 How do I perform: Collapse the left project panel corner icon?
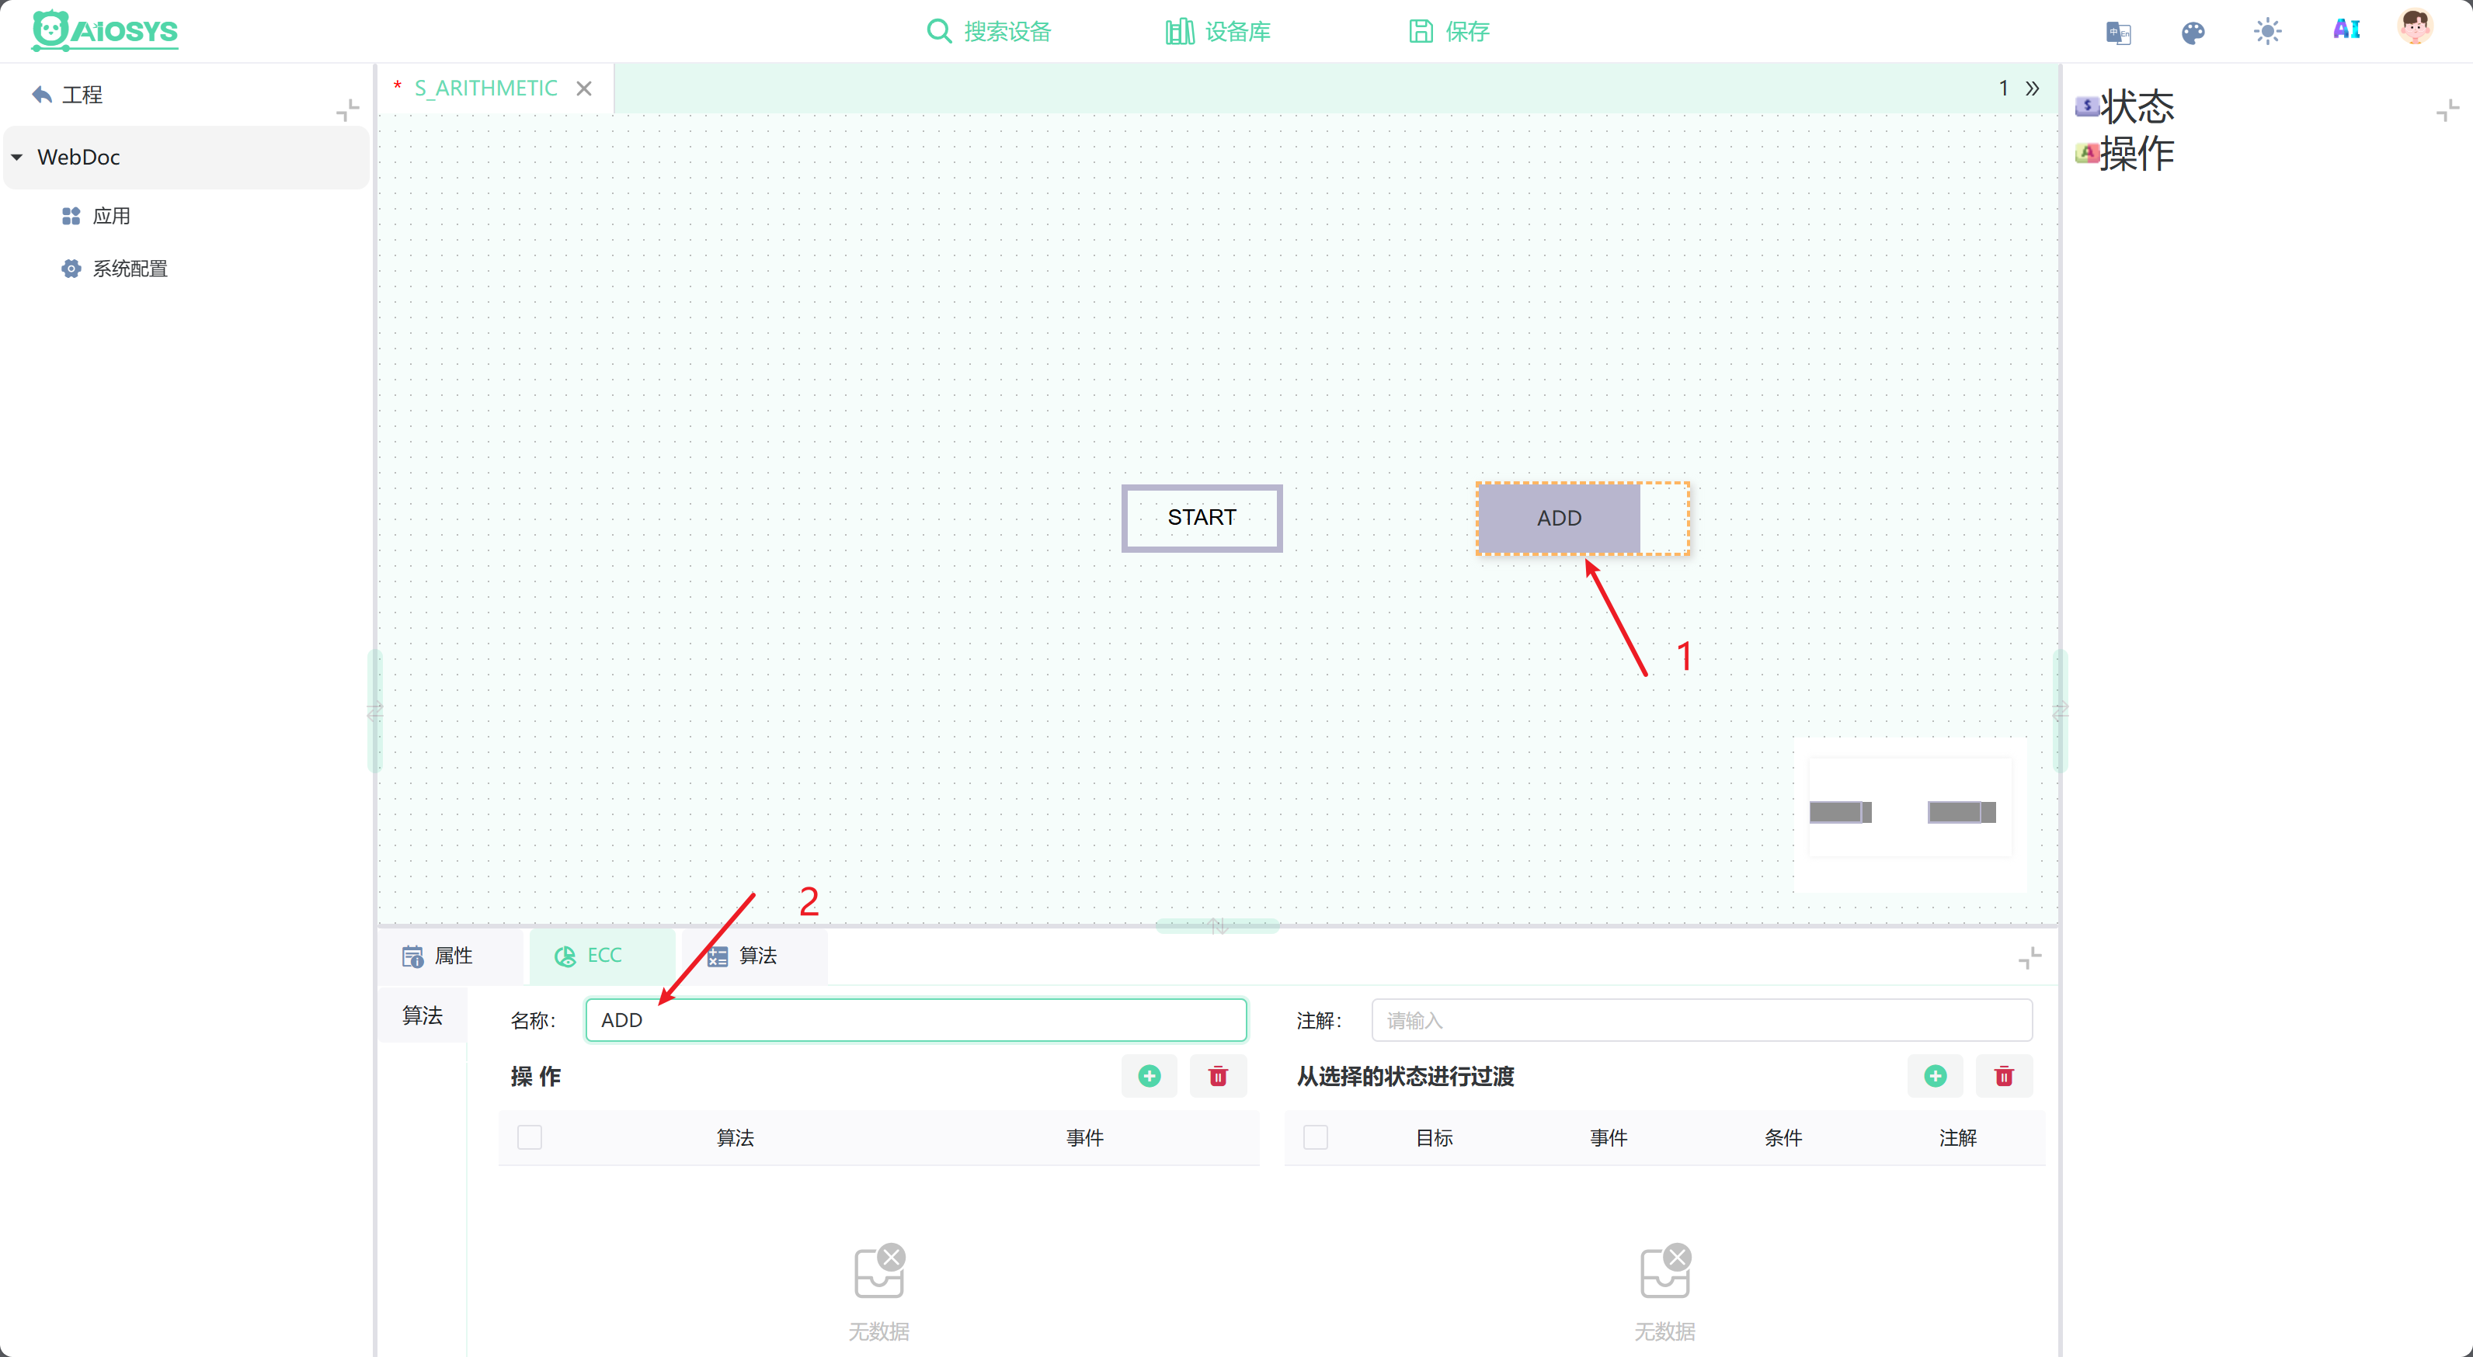pos(347,109)
